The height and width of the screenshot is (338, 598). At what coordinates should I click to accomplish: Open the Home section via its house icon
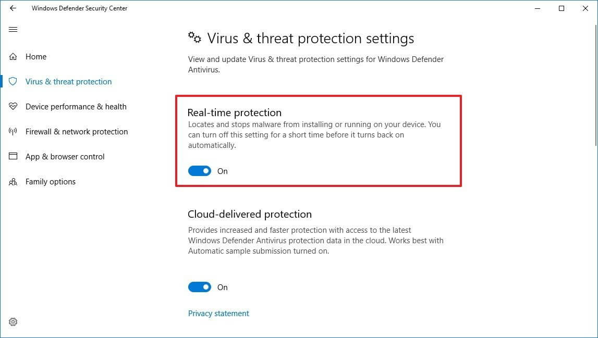coord(13,56)
